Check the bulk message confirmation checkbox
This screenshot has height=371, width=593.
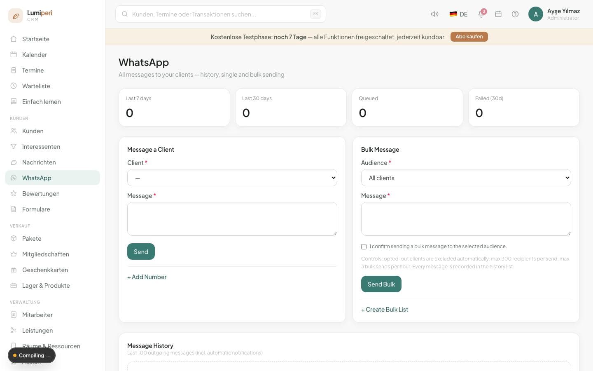click(x=364, y=247)
